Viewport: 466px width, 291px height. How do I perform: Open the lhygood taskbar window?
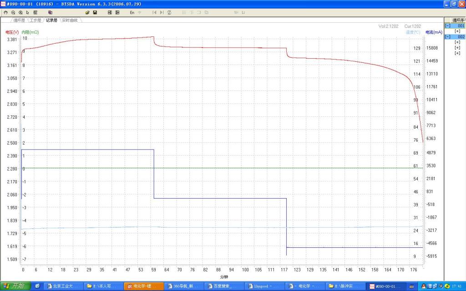click(x=264, y=286)
